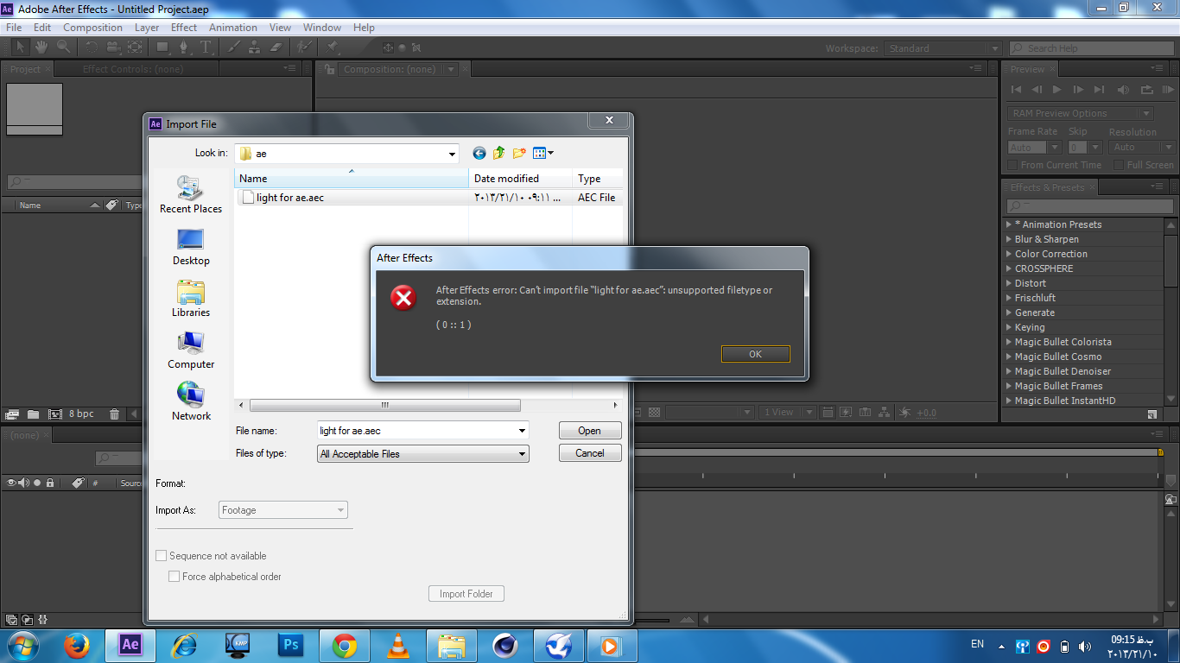The width and height of the screenshot is (1180, 663).
Task: Check Sequence not available checkbox
Action: [x=161, y=556]
